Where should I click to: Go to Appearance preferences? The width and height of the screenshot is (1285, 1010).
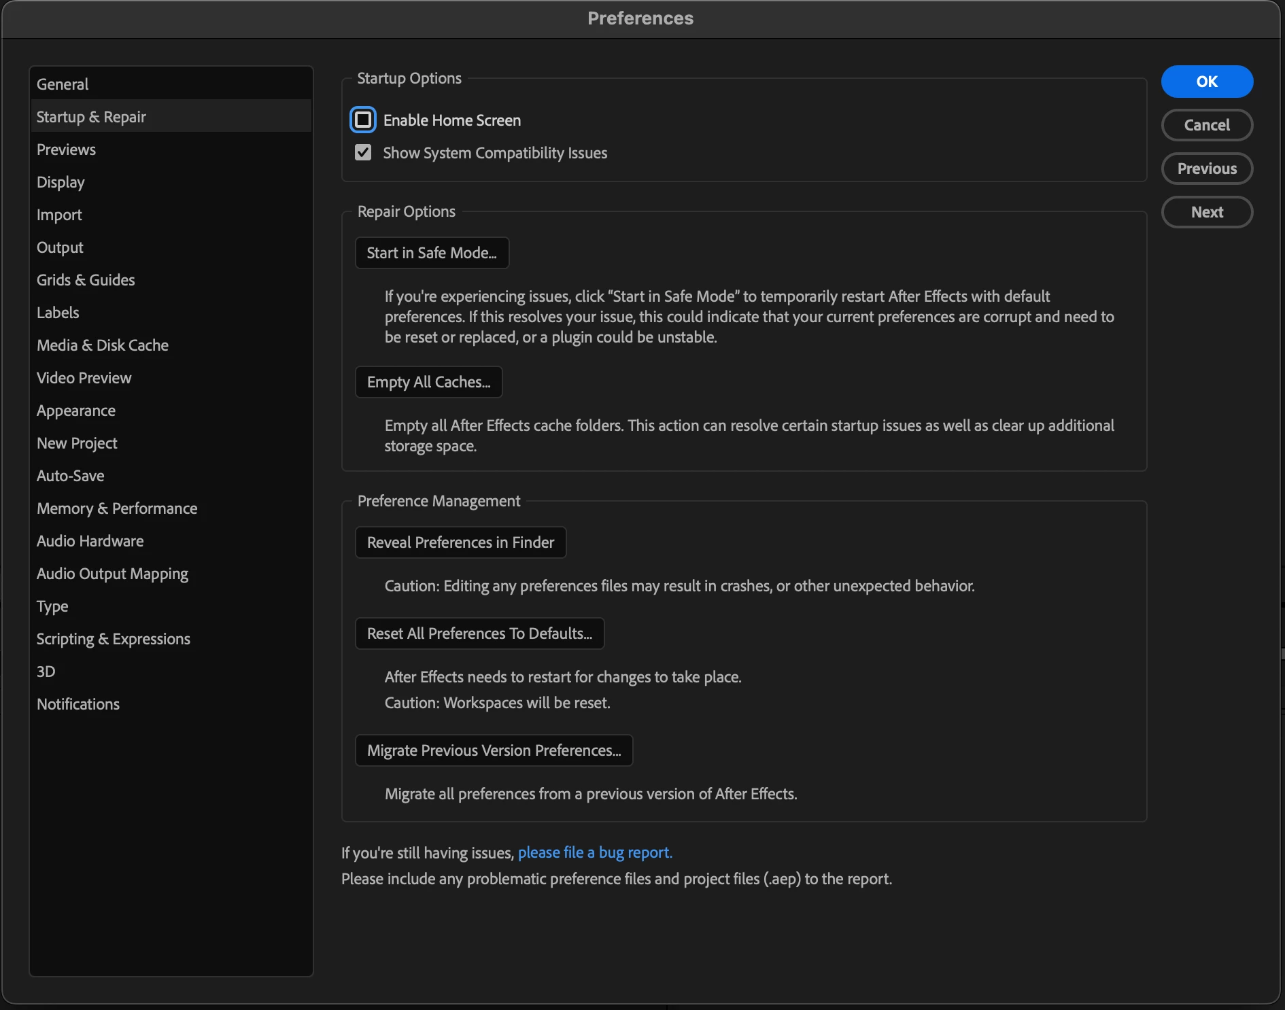(171, 411)
